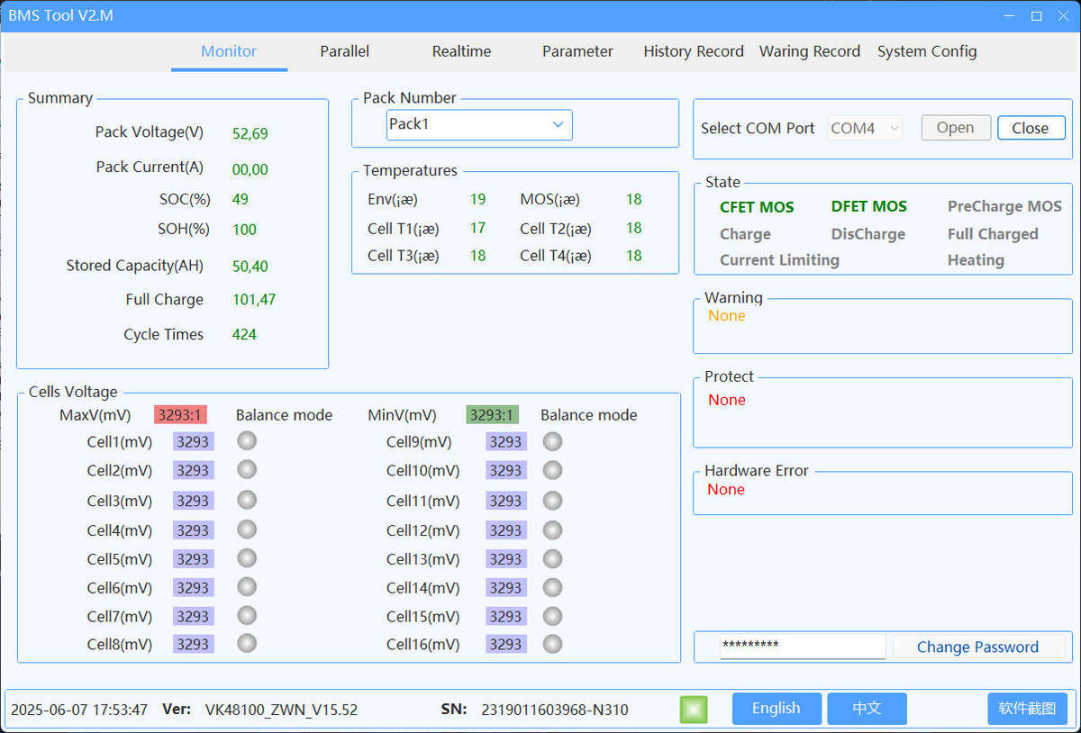Close the COM port connection

coord(1031,128)
